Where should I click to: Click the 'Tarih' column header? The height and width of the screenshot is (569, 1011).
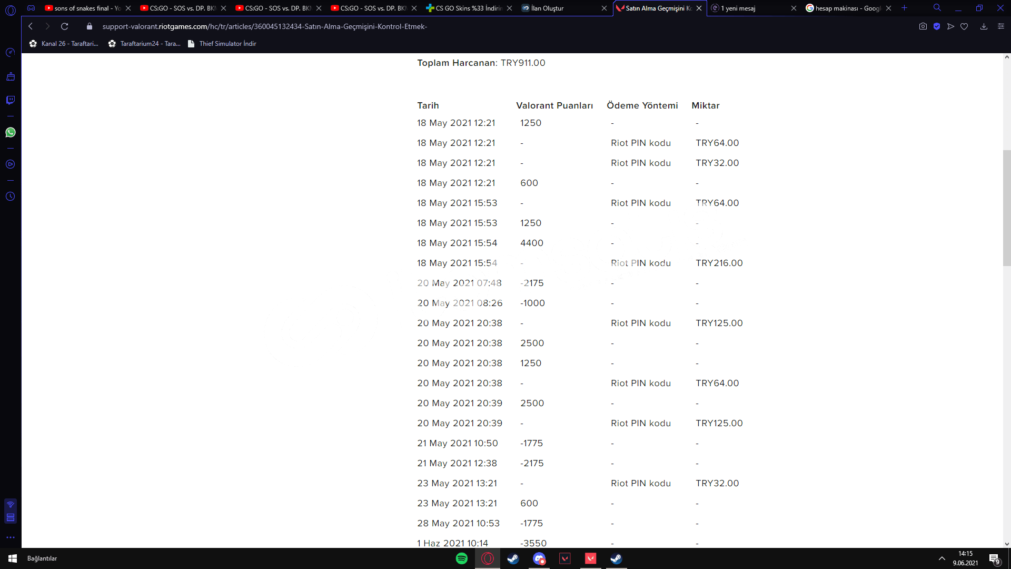click(428, 105)
